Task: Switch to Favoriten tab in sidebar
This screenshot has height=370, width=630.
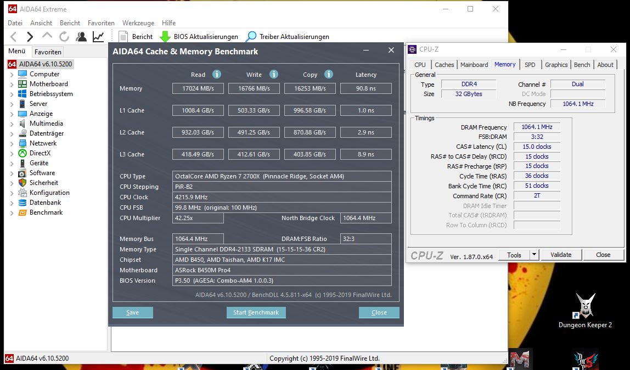Action: [48, 52]
